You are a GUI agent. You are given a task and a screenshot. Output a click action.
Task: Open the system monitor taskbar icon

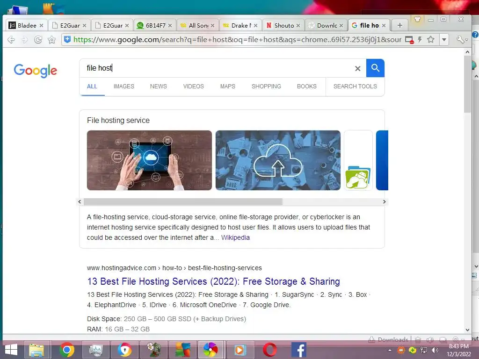(x=95, y=350)
